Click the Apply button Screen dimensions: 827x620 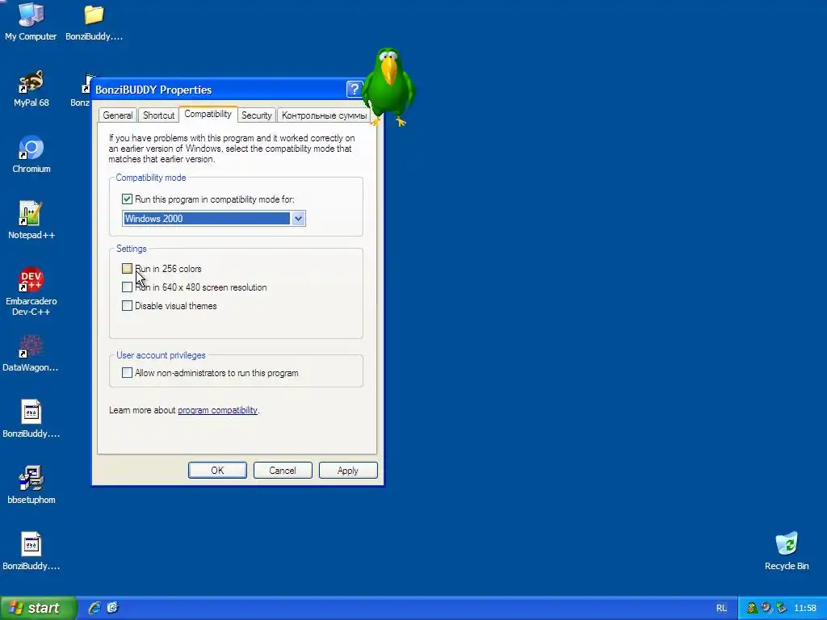pyautogui.click(x=348, y=471)
